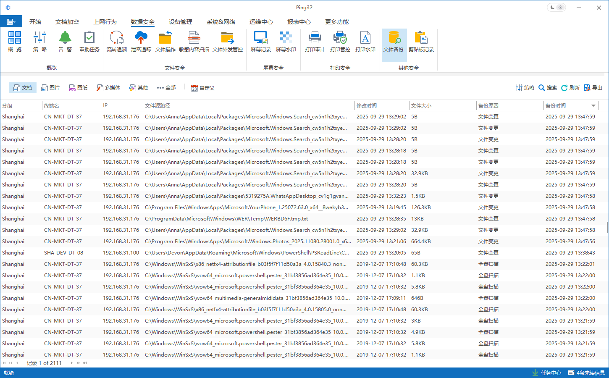Select the 屏幕水印 screen watermark icon
The image size is (609, 378).
(x=286, y=42)
